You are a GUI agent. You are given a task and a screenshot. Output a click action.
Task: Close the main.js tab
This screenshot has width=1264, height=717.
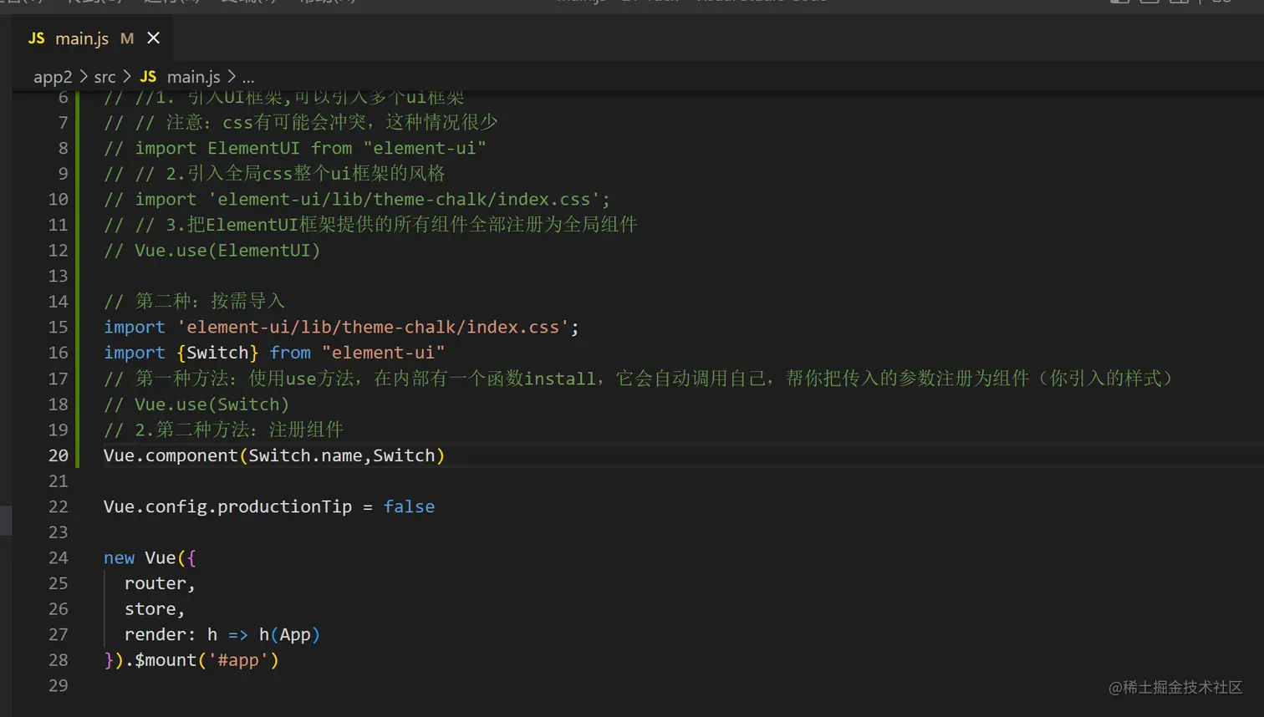click(x=153, y=38)
